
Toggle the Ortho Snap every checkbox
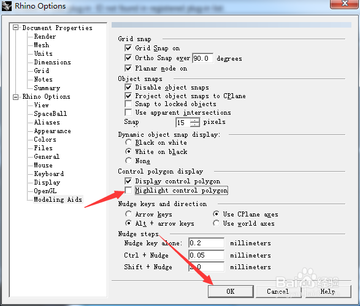[x=128, y=58]
